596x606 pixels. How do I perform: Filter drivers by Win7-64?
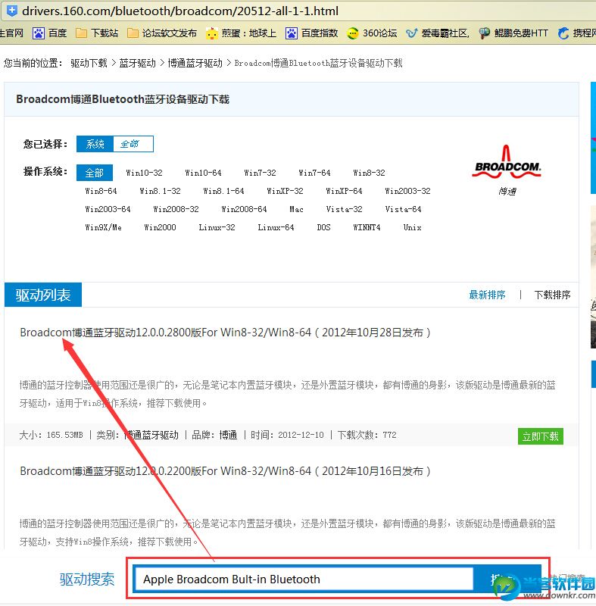[314, 173]
